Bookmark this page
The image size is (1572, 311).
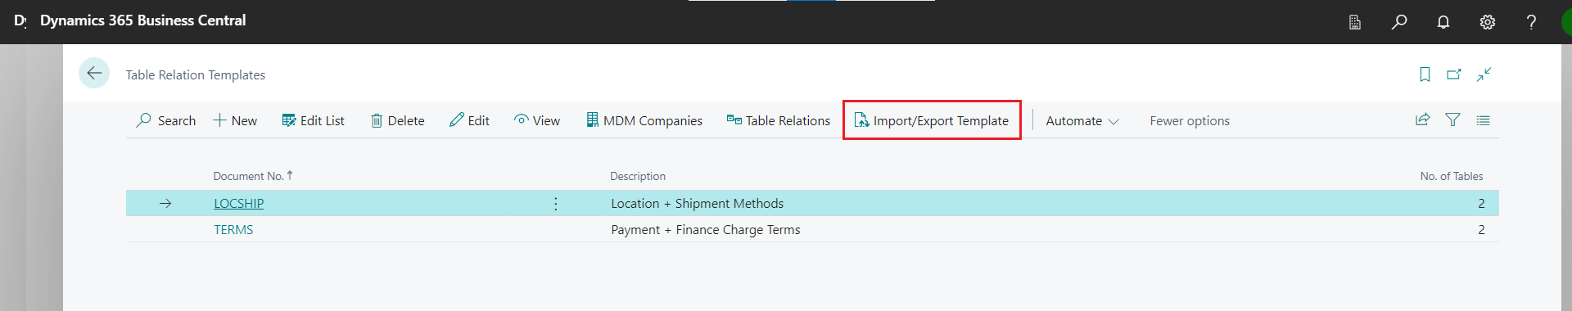pyautogui.click(x=1425, y=74)
